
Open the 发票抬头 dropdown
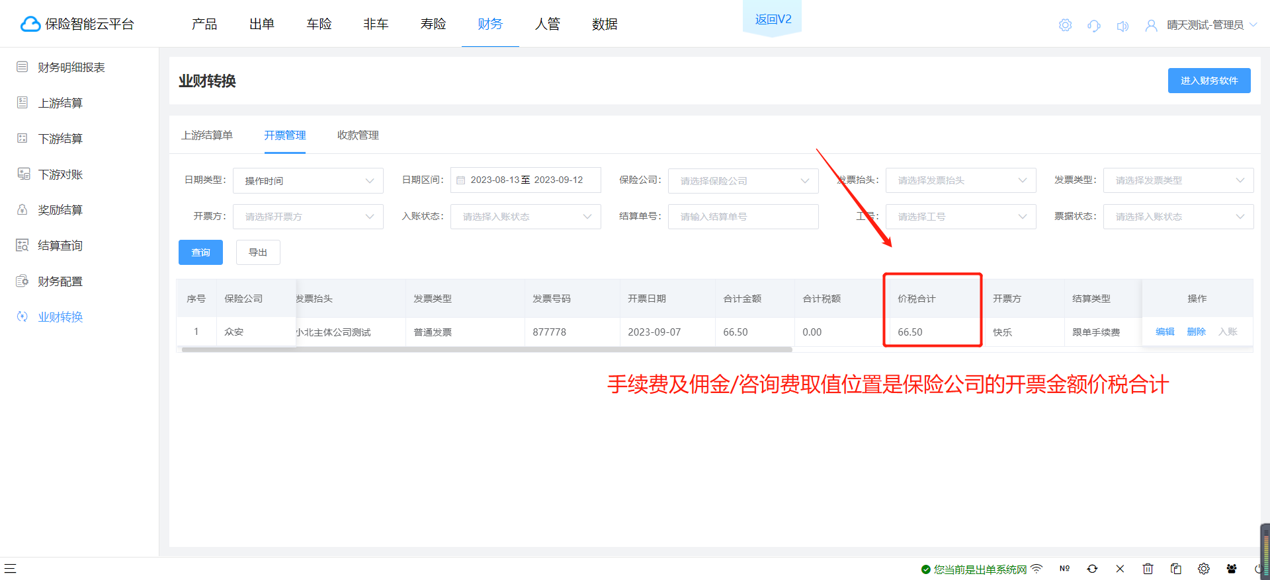pyautogui.click(x=961, y=180)
